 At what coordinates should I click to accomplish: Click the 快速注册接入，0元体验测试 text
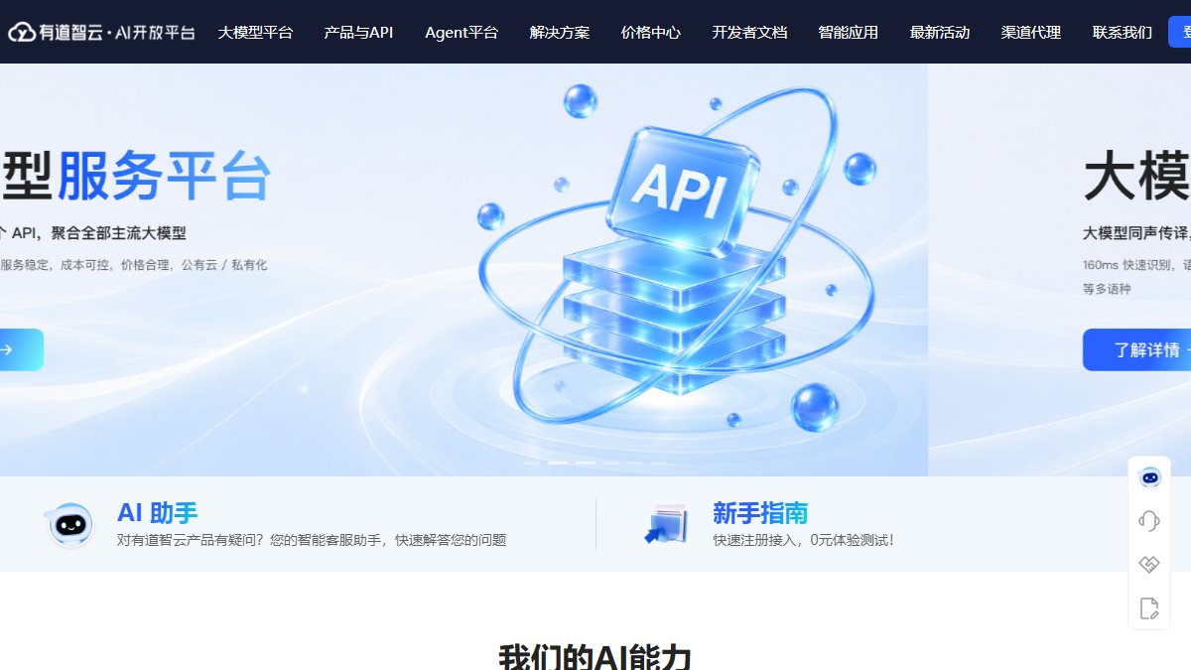pyautogui.click(x=803, y=540)
